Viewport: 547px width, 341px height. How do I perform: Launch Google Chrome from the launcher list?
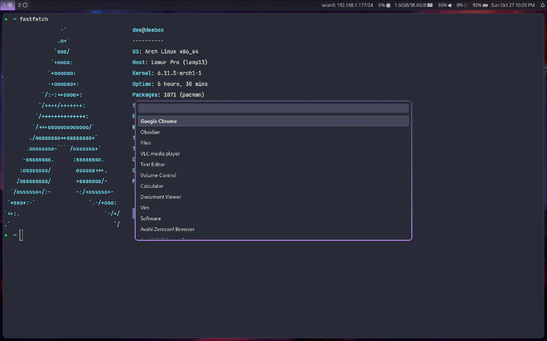pyautogui.click(x=159, y=121)
